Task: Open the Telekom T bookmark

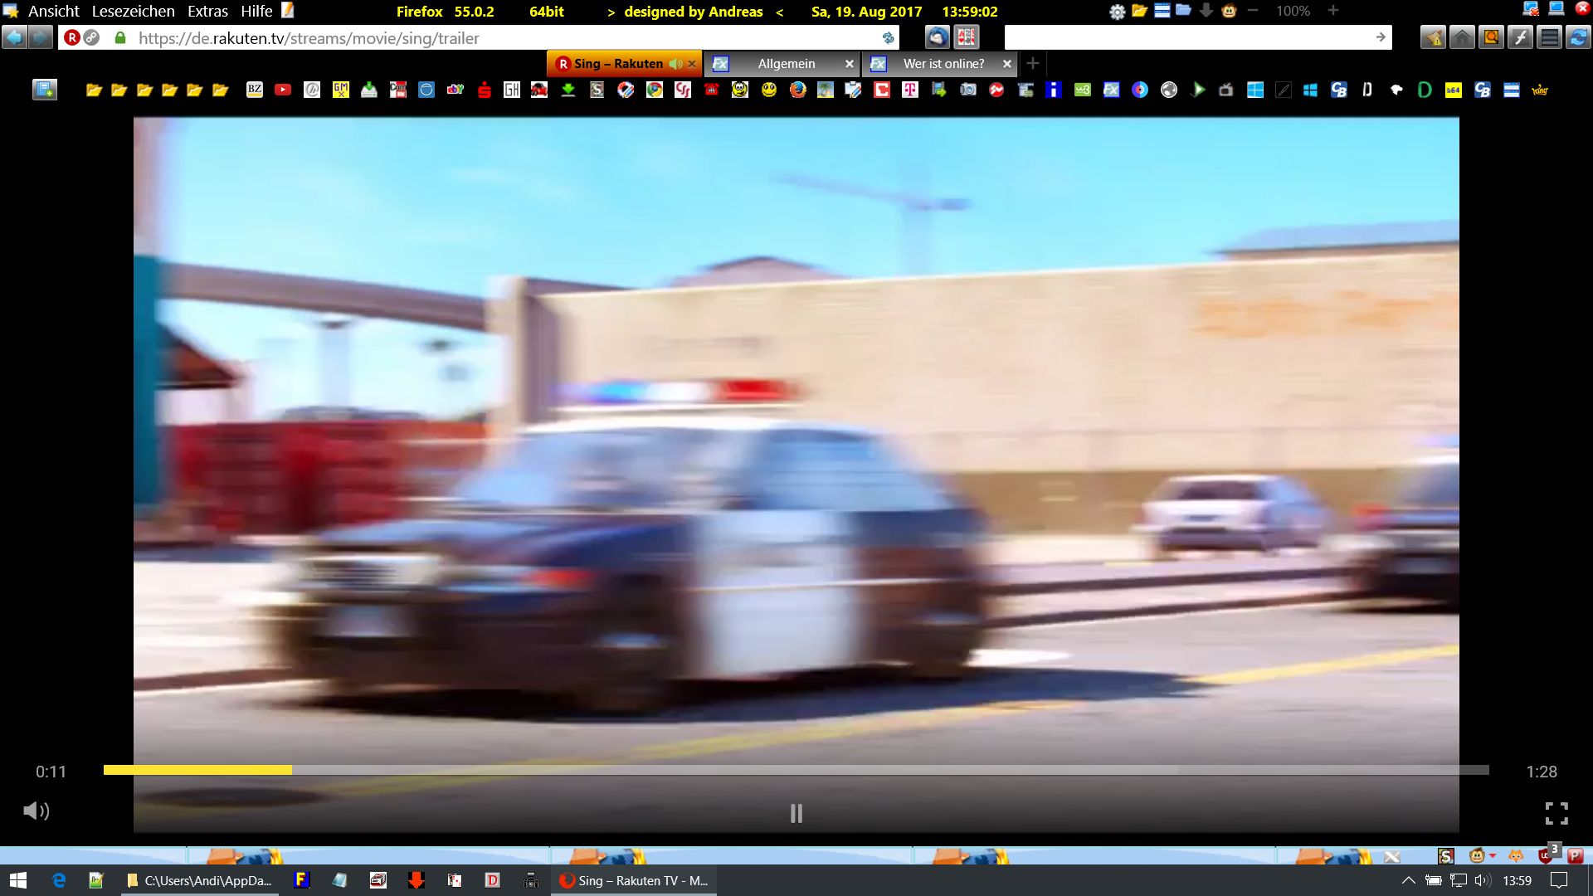Action: pos(910,90)
